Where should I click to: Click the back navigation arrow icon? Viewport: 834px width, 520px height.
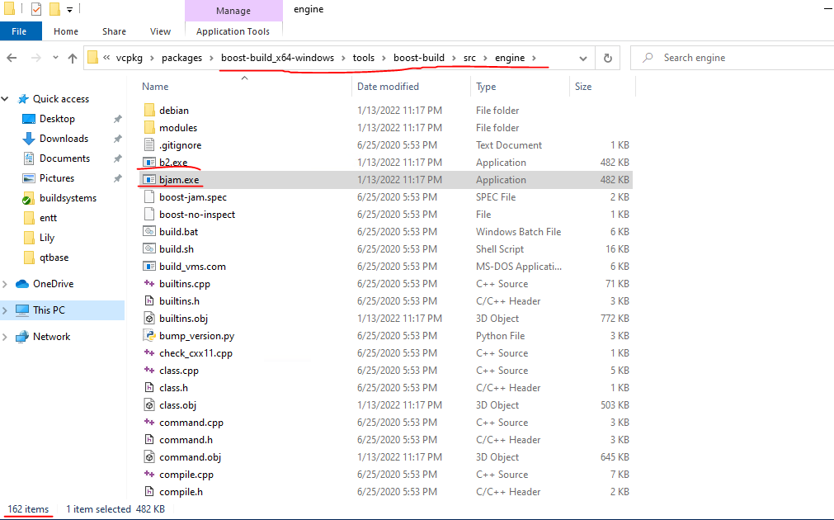point(12,58)
